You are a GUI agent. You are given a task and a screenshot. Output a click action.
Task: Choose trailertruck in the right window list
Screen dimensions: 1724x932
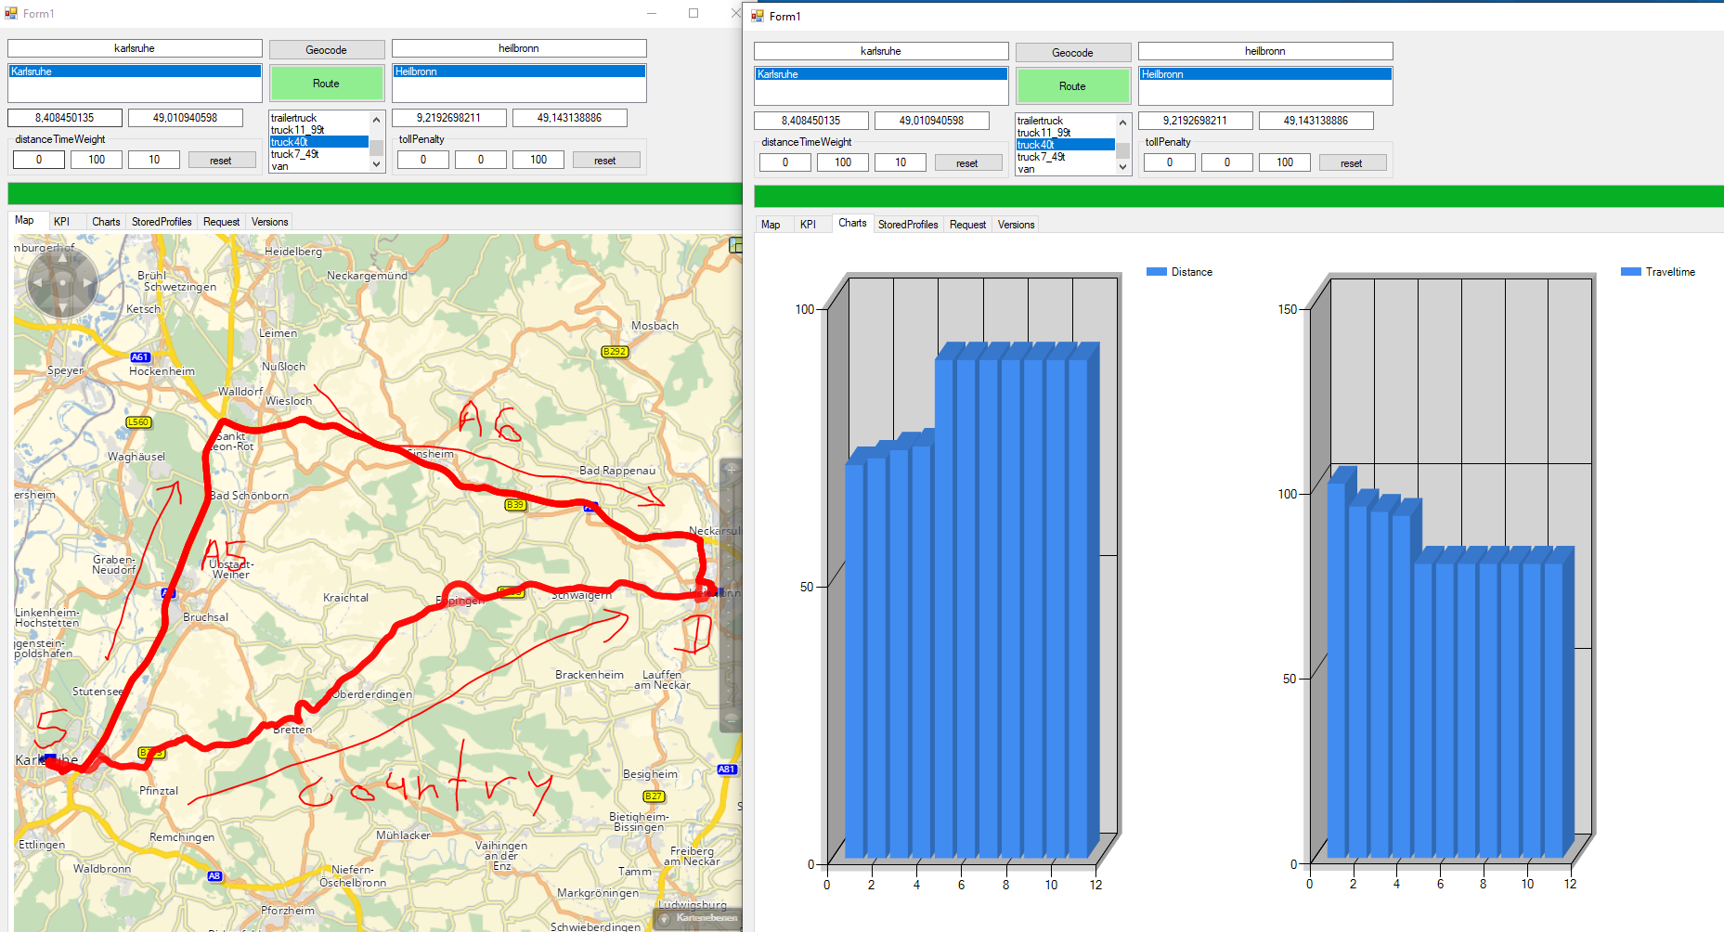click(1040, 121)
